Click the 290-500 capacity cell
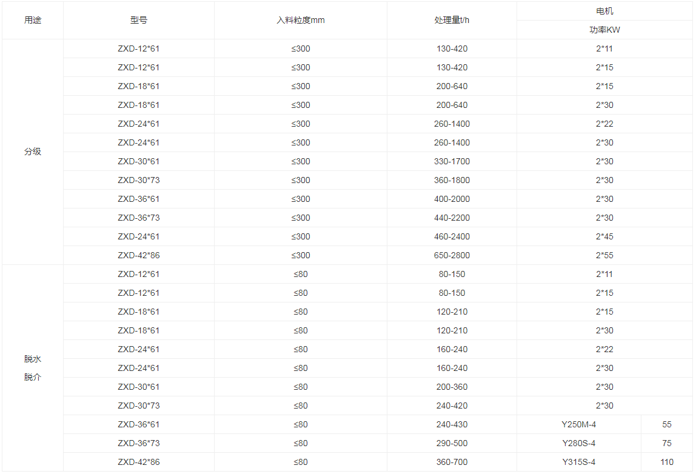696x474 pixels. point(452,443)
